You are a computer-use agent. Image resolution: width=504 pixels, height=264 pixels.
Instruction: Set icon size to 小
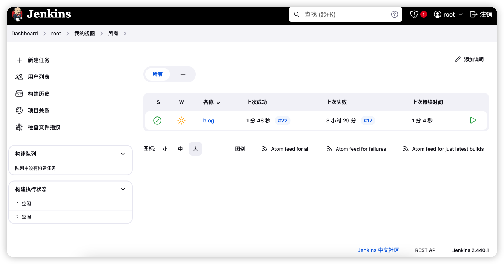tap(165, 149)
